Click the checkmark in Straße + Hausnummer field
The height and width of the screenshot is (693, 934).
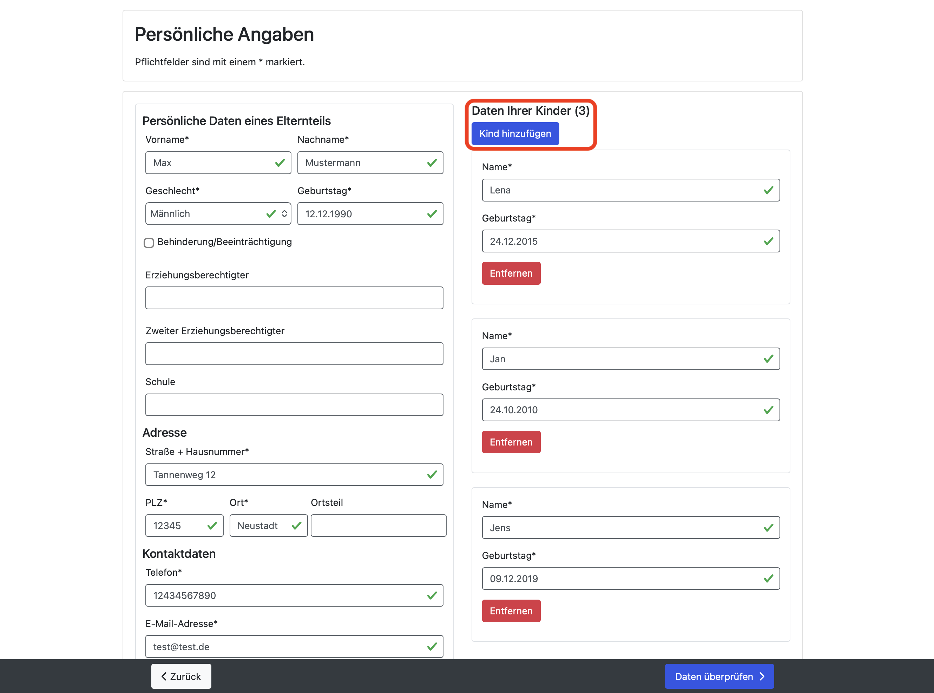(x=432, y=475)
